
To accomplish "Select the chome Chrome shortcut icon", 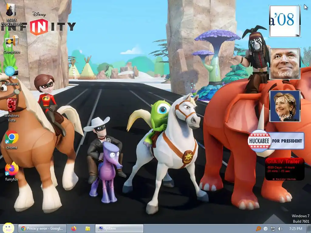I will pos(12,140).
